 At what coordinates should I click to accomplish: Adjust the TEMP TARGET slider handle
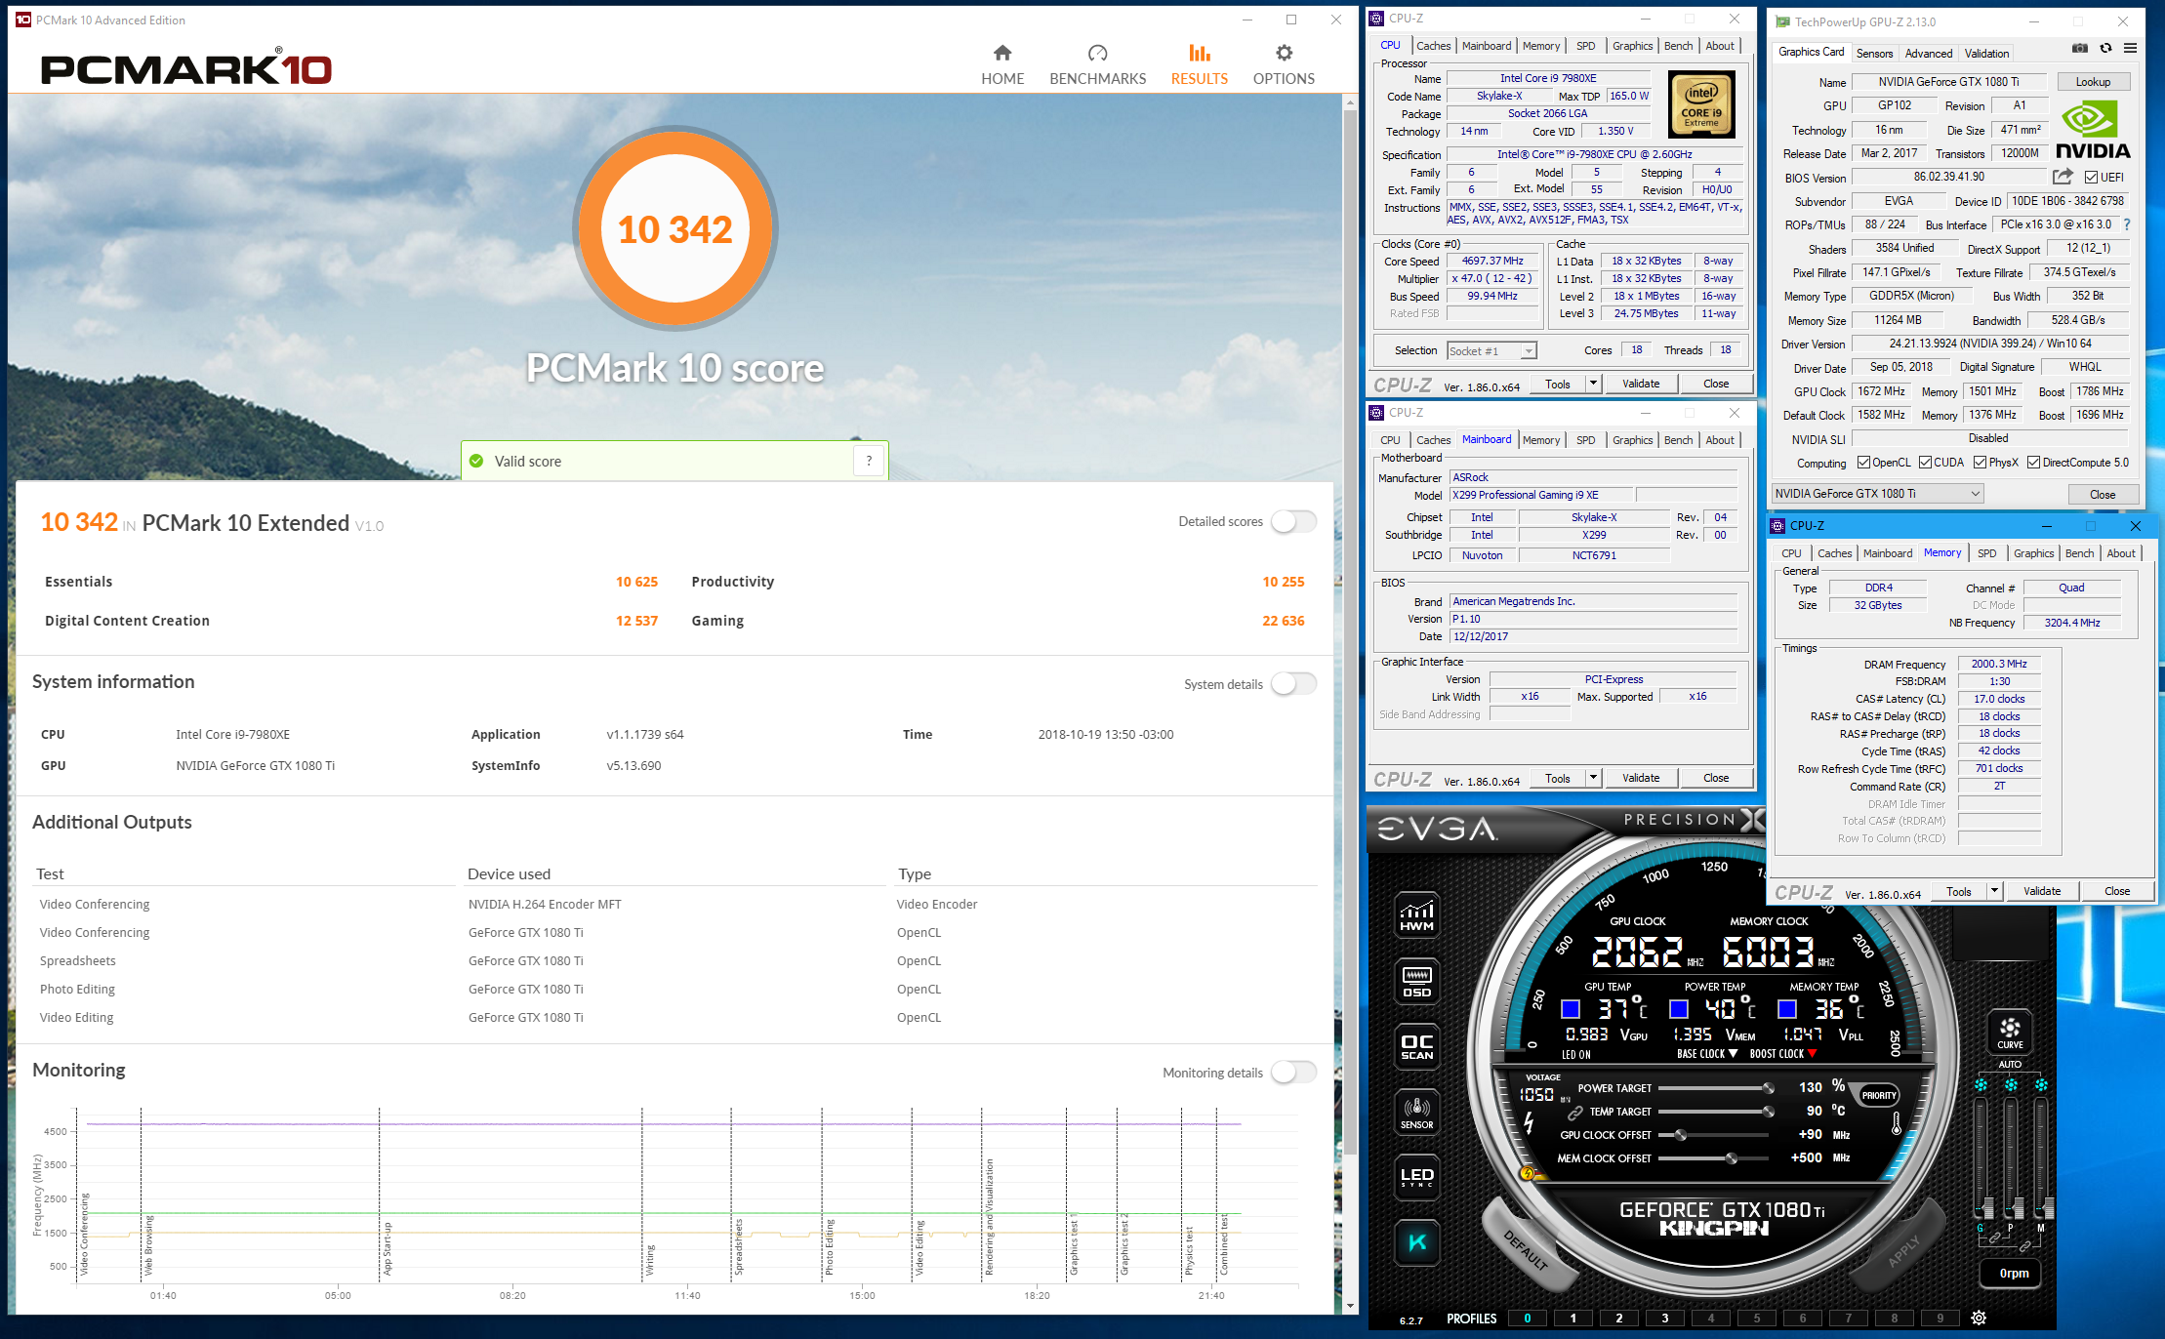(x=1768, y=1112)
